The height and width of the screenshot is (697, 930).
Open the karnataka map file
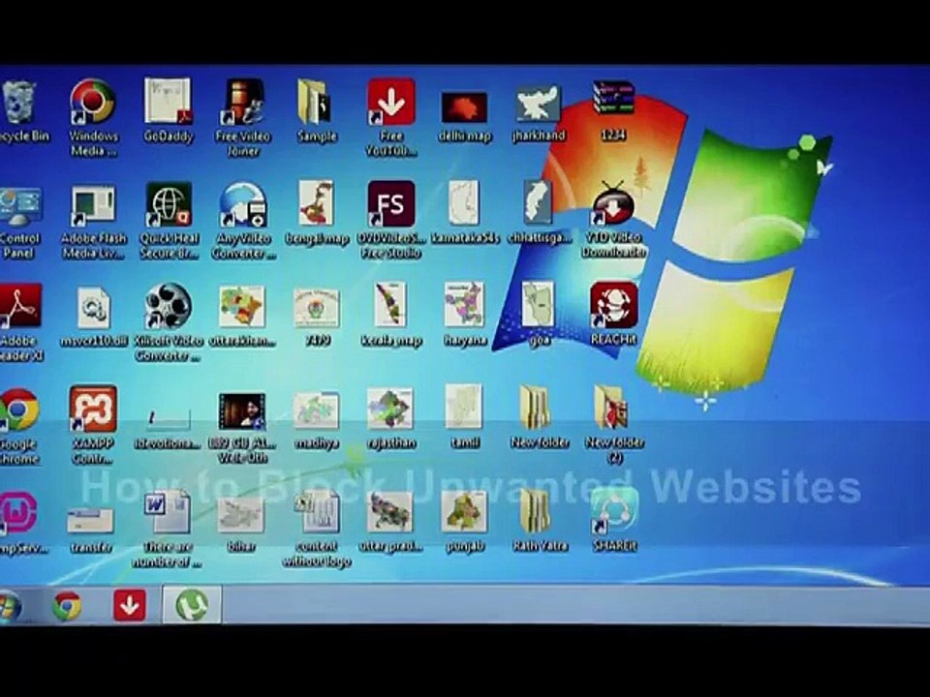click(x=464, y=203)
